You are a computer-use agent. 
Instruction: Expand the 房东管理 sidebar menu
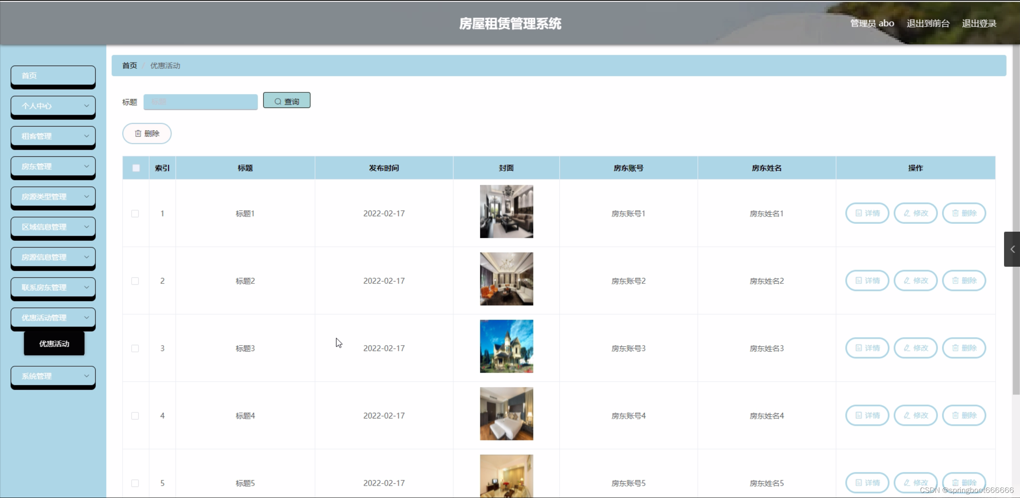(x=53, y=166)
